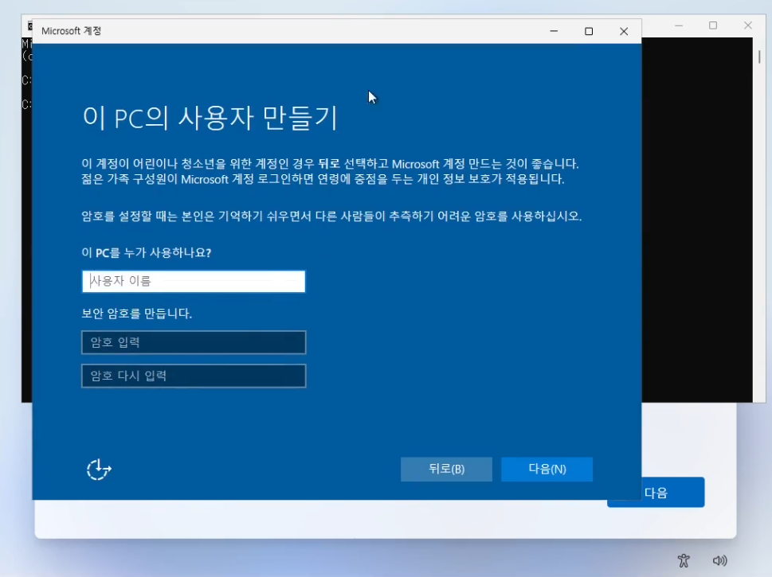Minimize the Microsoft 계정 window

tap(554, 31)
